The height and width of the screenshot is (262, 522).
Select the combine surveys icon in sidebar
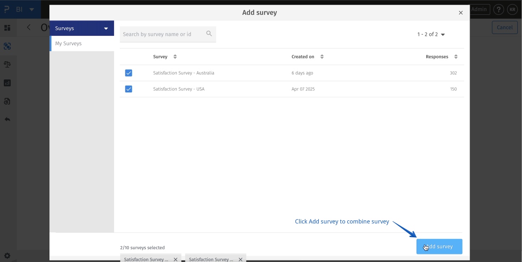[x=7, y=46]
